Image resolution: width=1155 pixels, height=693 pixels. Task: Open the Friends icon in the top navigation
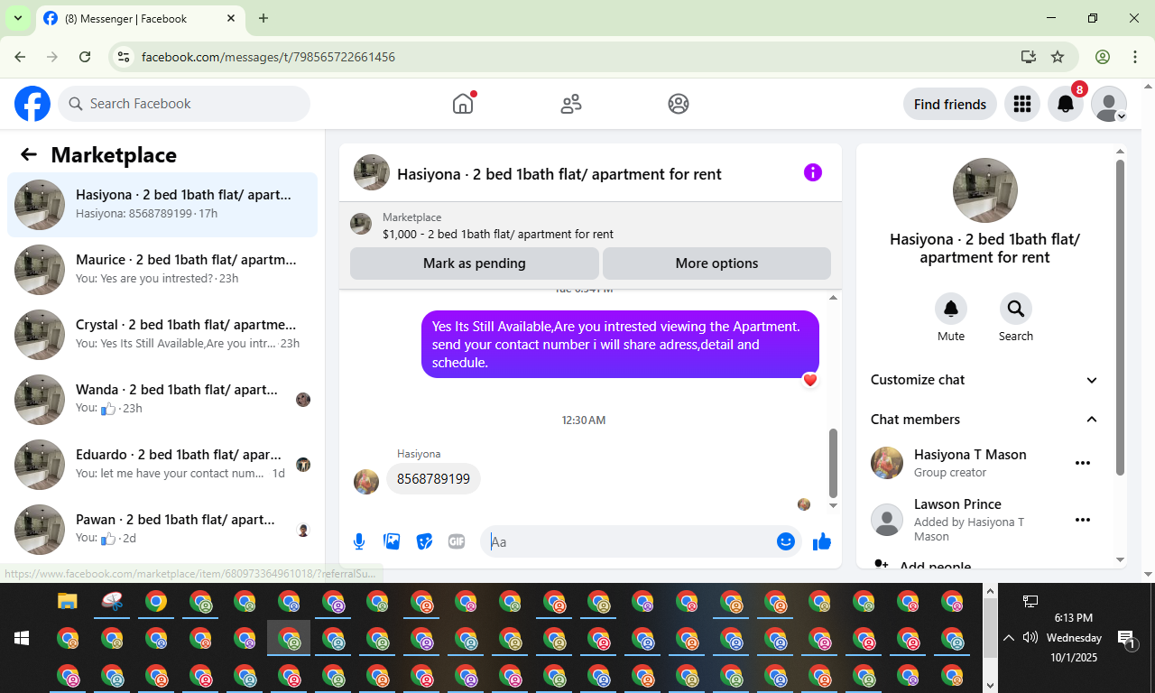tap(571, 104)
